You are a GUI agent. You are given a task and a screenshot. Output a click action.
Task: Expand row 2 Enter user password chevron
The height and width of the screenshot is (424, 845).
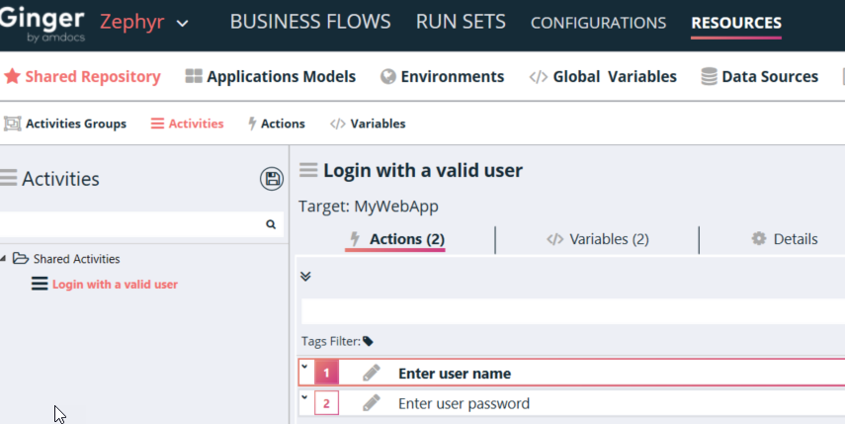click(304, 397)
